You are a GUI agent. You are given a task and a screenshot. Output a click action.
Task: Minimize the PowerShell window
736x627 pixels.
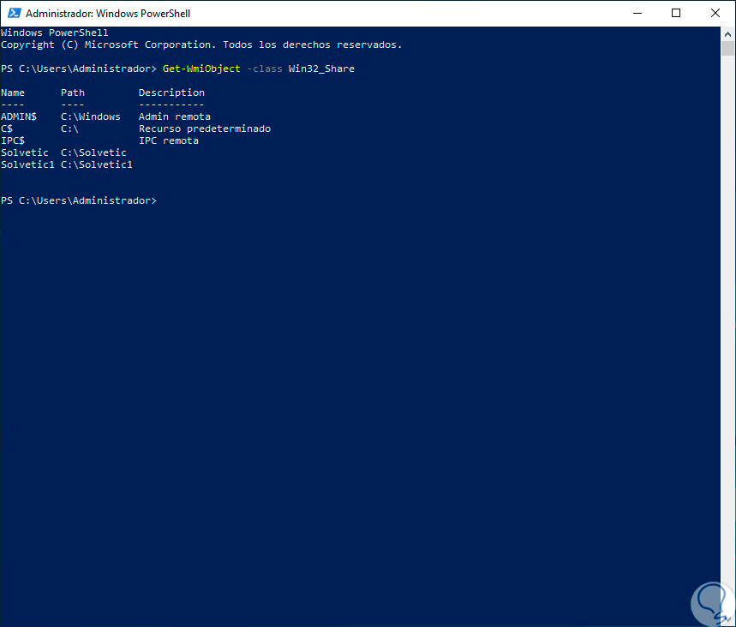(x=637, y=14)
